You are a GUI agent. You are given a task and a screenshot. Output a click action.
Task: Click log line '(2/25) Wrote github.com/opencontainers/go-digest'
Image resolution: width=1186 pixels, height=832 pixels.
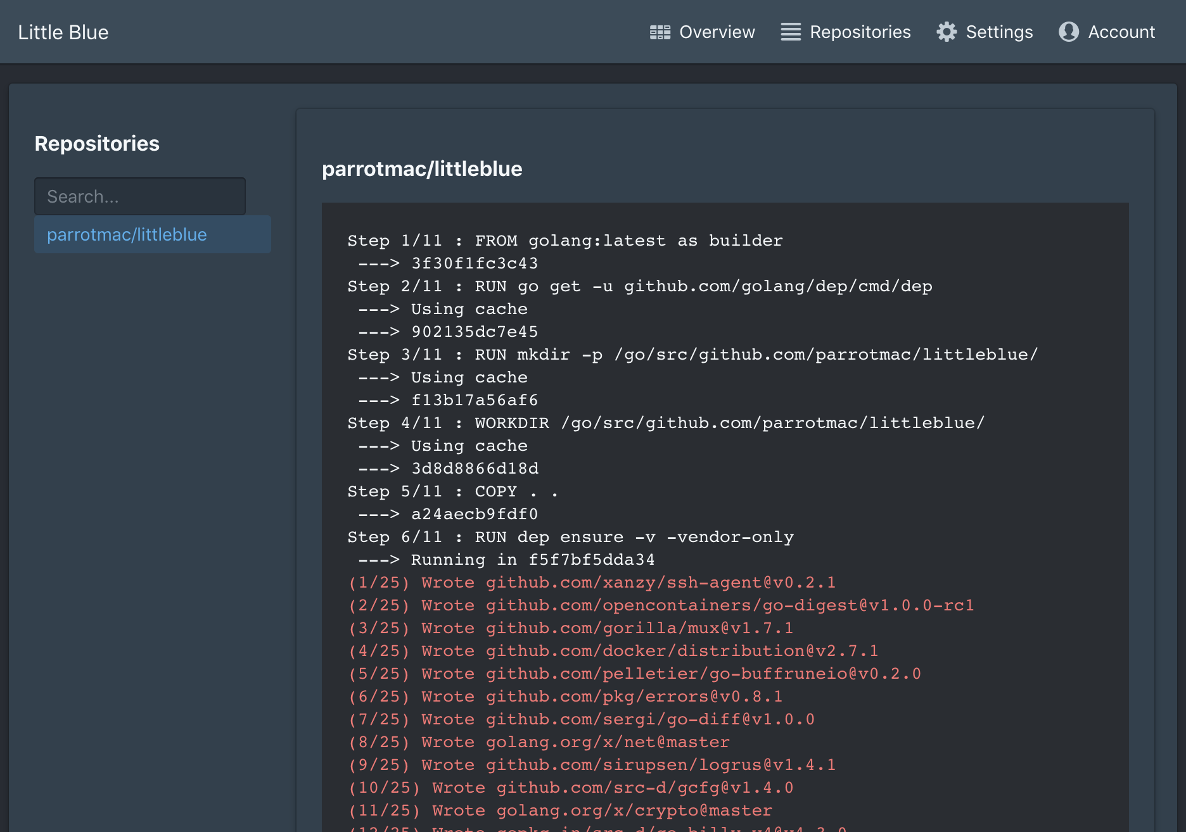[x=661, y=605]
